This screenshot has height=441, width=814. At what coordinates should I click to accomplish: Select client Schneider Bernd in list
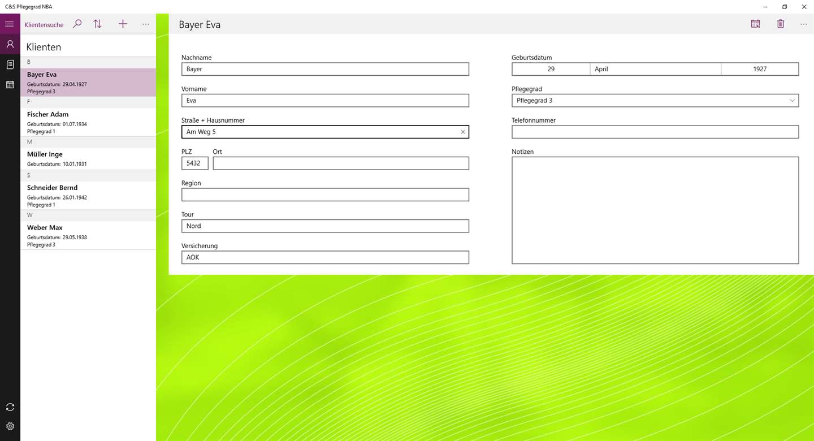click(x=88, y=196)
